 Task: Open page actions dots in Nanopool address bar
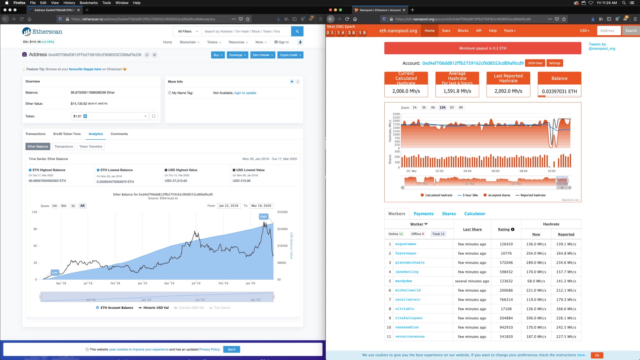coord(550,19)
